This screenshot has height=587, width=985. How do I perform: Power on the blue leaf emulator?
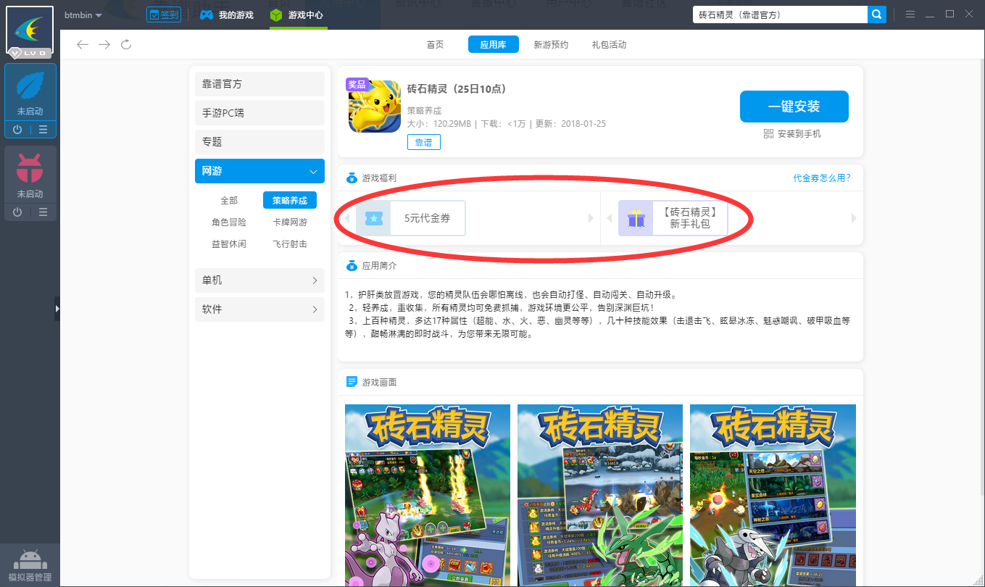tap(17, 130)
